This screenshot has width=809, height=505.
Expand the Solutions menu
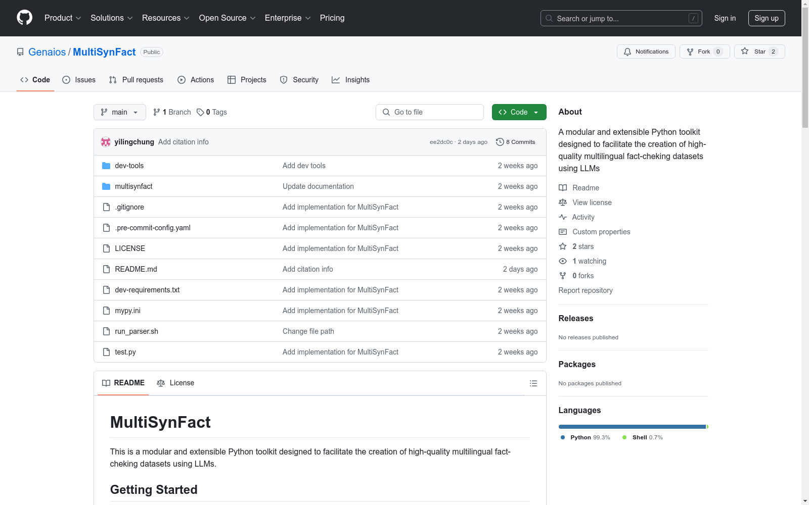(x=112, y=18)
